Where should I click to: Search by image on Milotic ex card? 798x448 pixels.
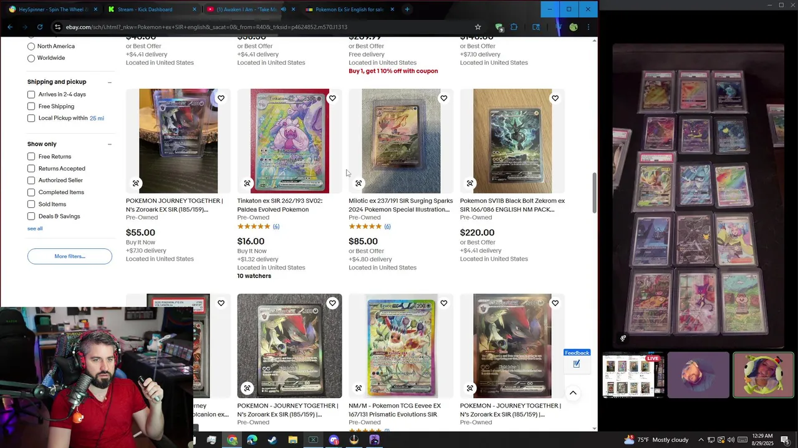(358, 184)
